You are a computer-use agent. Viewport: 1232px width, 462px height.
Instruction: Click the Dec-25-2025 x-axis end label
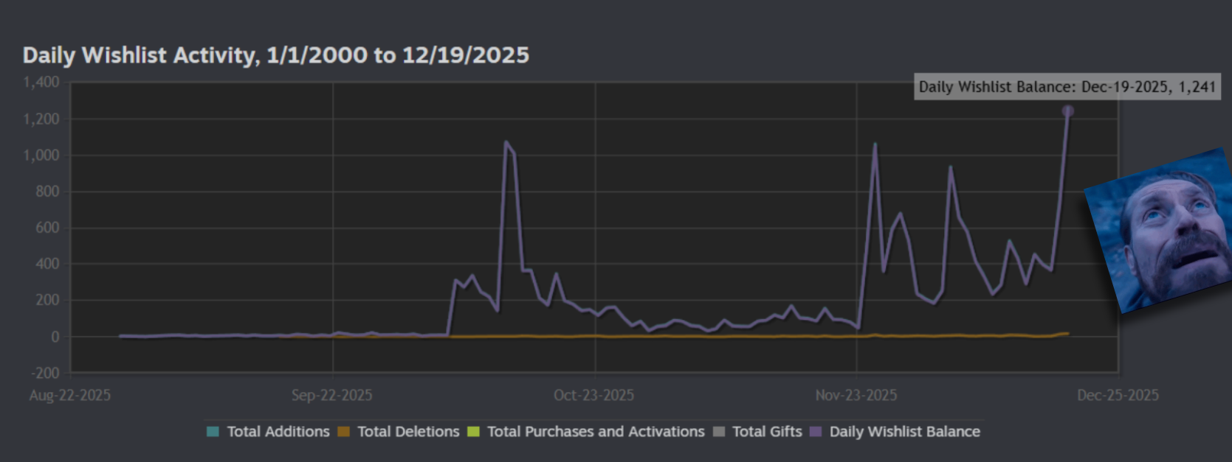click(x=1118, y=396)
